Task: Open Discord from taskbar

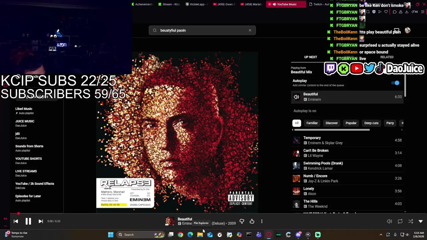Action: 298,235
